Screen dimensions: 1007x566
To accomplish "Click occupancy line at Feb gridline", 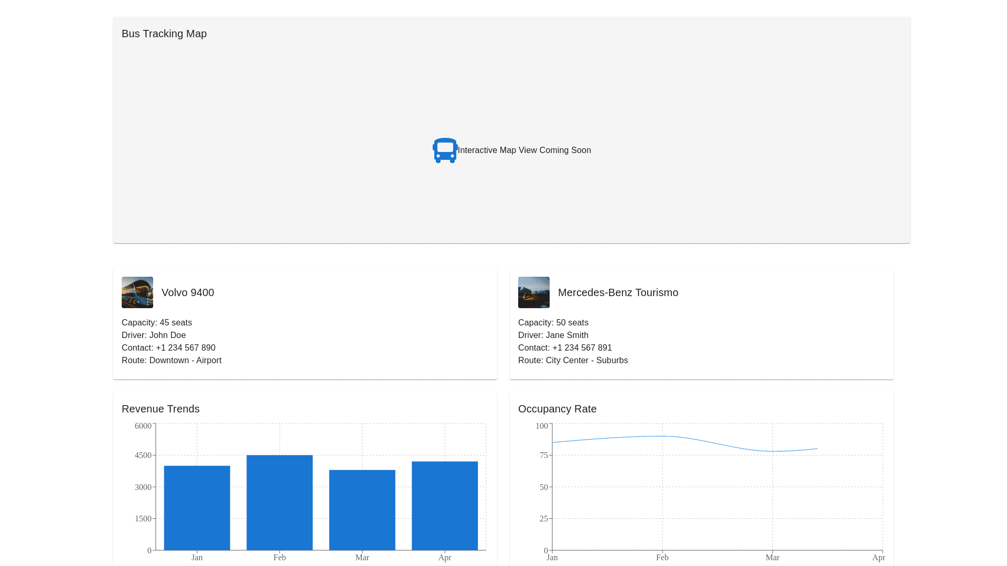I will click(x=662, y=436).
